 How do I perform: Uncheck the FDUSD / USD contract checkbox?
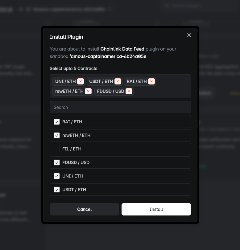tap(57, 162)
